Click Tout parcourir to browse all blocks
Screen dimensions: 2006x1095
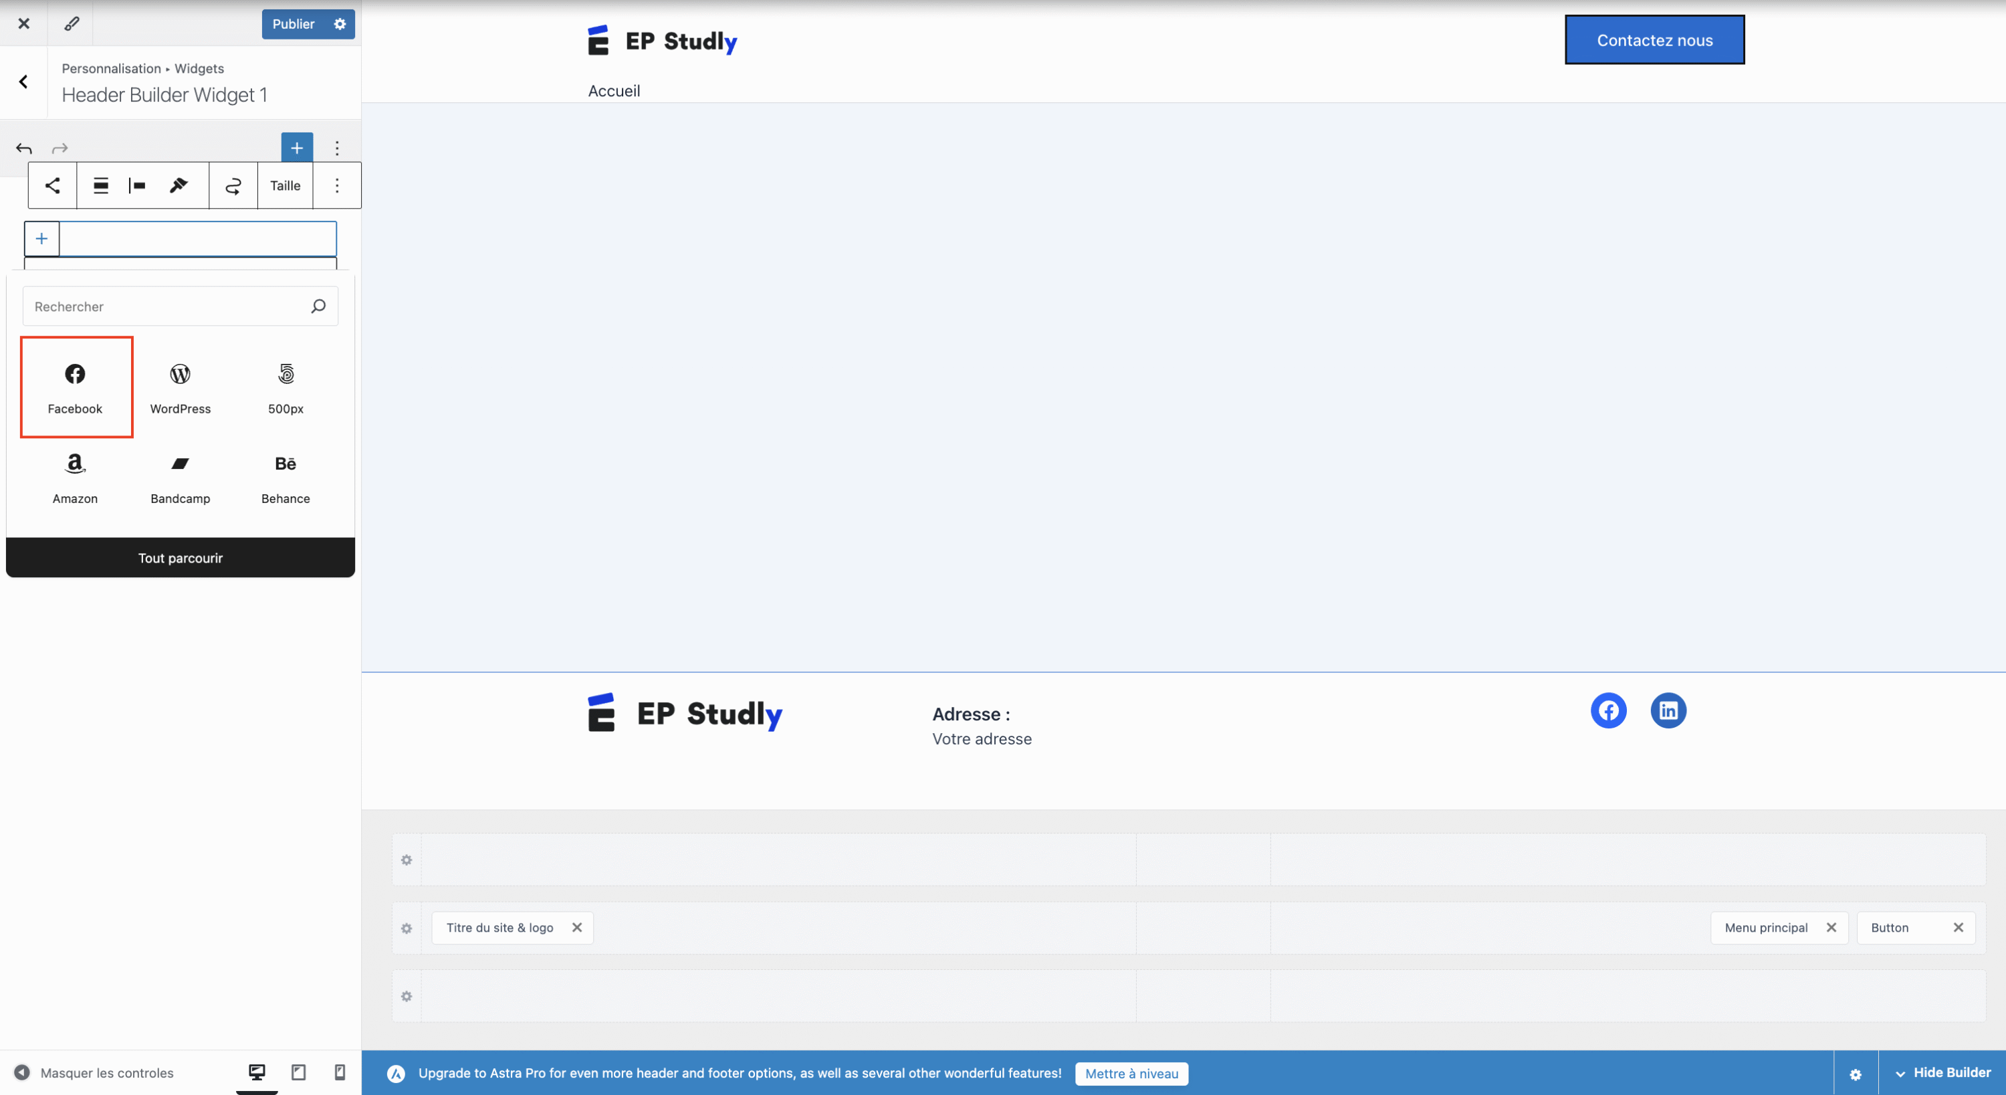click(180, 558)
